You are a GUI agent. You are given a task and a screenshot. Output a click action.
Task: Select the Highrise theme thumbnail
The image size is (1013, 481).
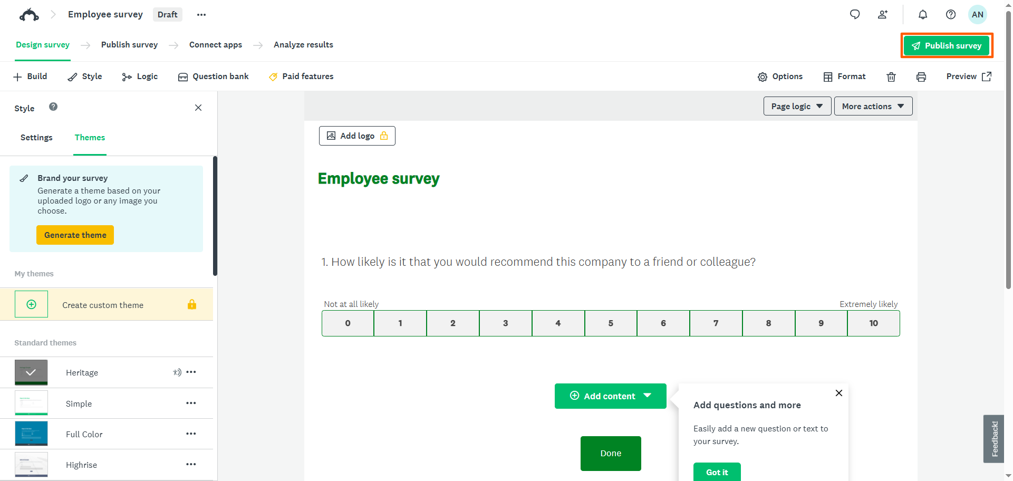click(x=31, y=464)
